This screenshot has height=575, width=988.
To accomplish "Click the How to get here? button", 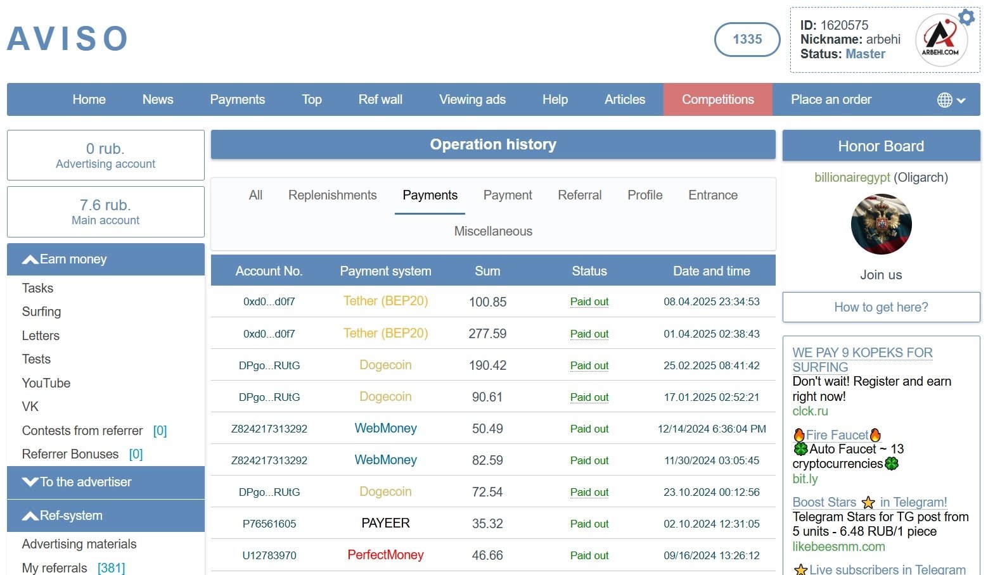I will click(x=881, y=308).
